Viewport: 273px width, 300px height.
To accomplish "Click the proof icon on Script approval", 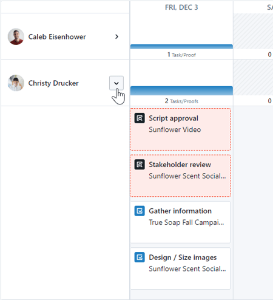I will pos(140,118).
